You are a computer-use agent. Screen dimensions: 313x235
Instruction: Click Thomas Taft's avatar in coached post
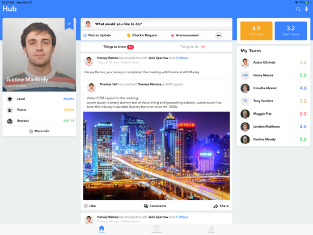(91, 87)
